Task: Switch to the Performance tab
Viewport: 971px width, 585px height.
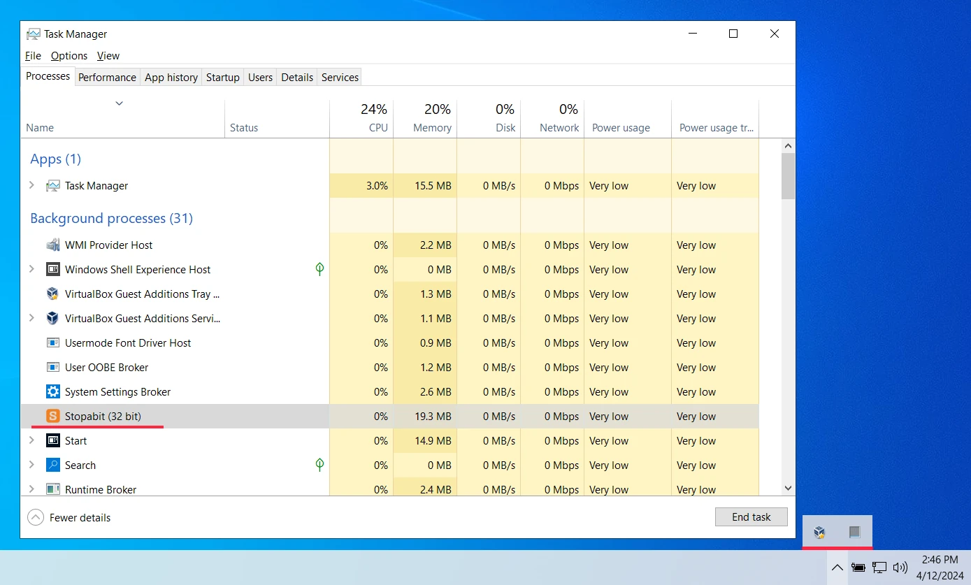Action: 107,78
